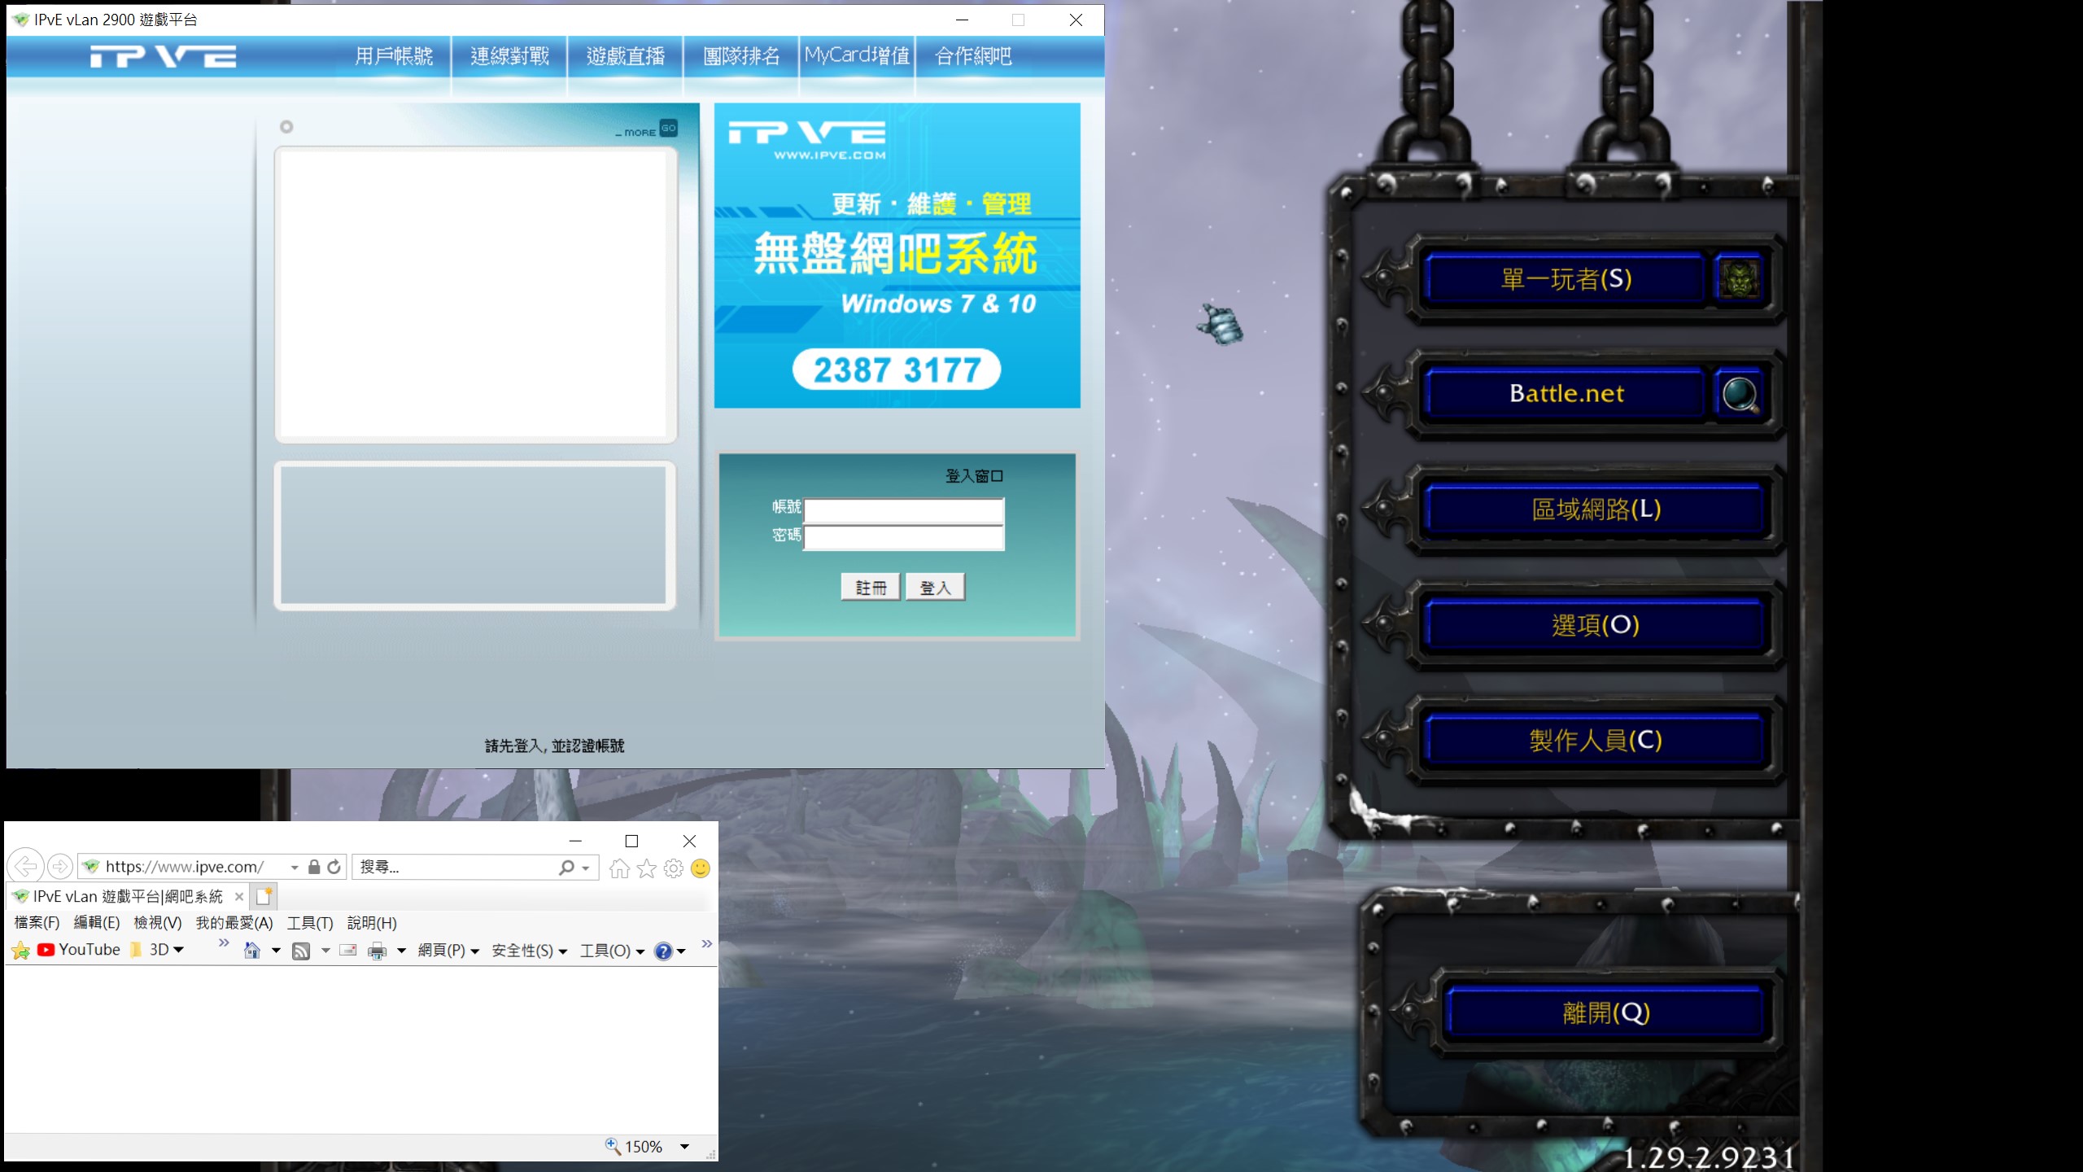The image size is (2083, 1172).
Task: Open the new tab button
Action: tap(264, 896)
